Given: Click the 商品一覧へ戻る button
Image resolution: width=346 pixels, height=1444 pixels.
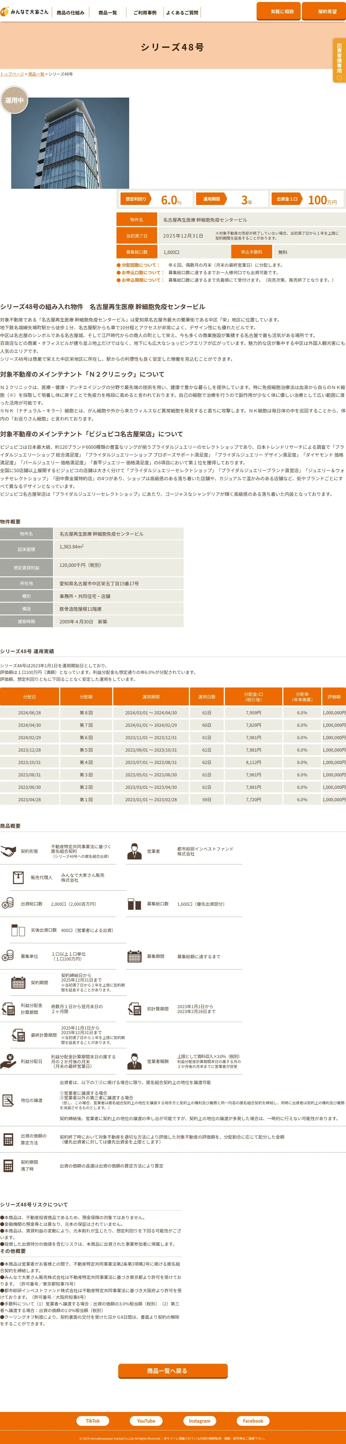Looking at the screenshot, I should pos(173,1371).
